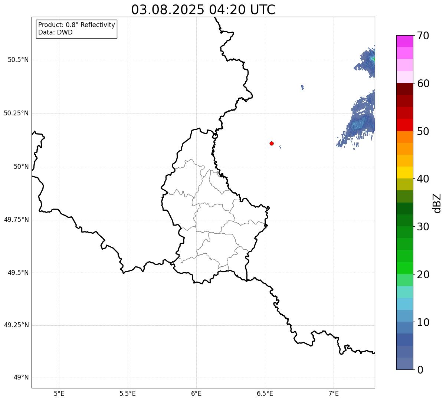Click the colorbar tick label 40
Screen dimensions: 446x401
coord(423,179)
